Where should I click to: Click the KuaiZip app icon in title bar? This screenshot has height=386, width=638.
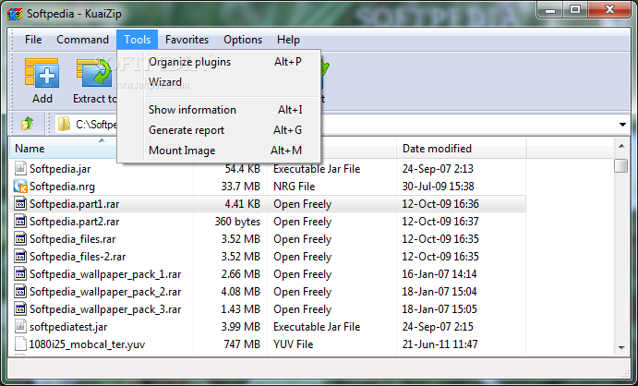[15, 14]
